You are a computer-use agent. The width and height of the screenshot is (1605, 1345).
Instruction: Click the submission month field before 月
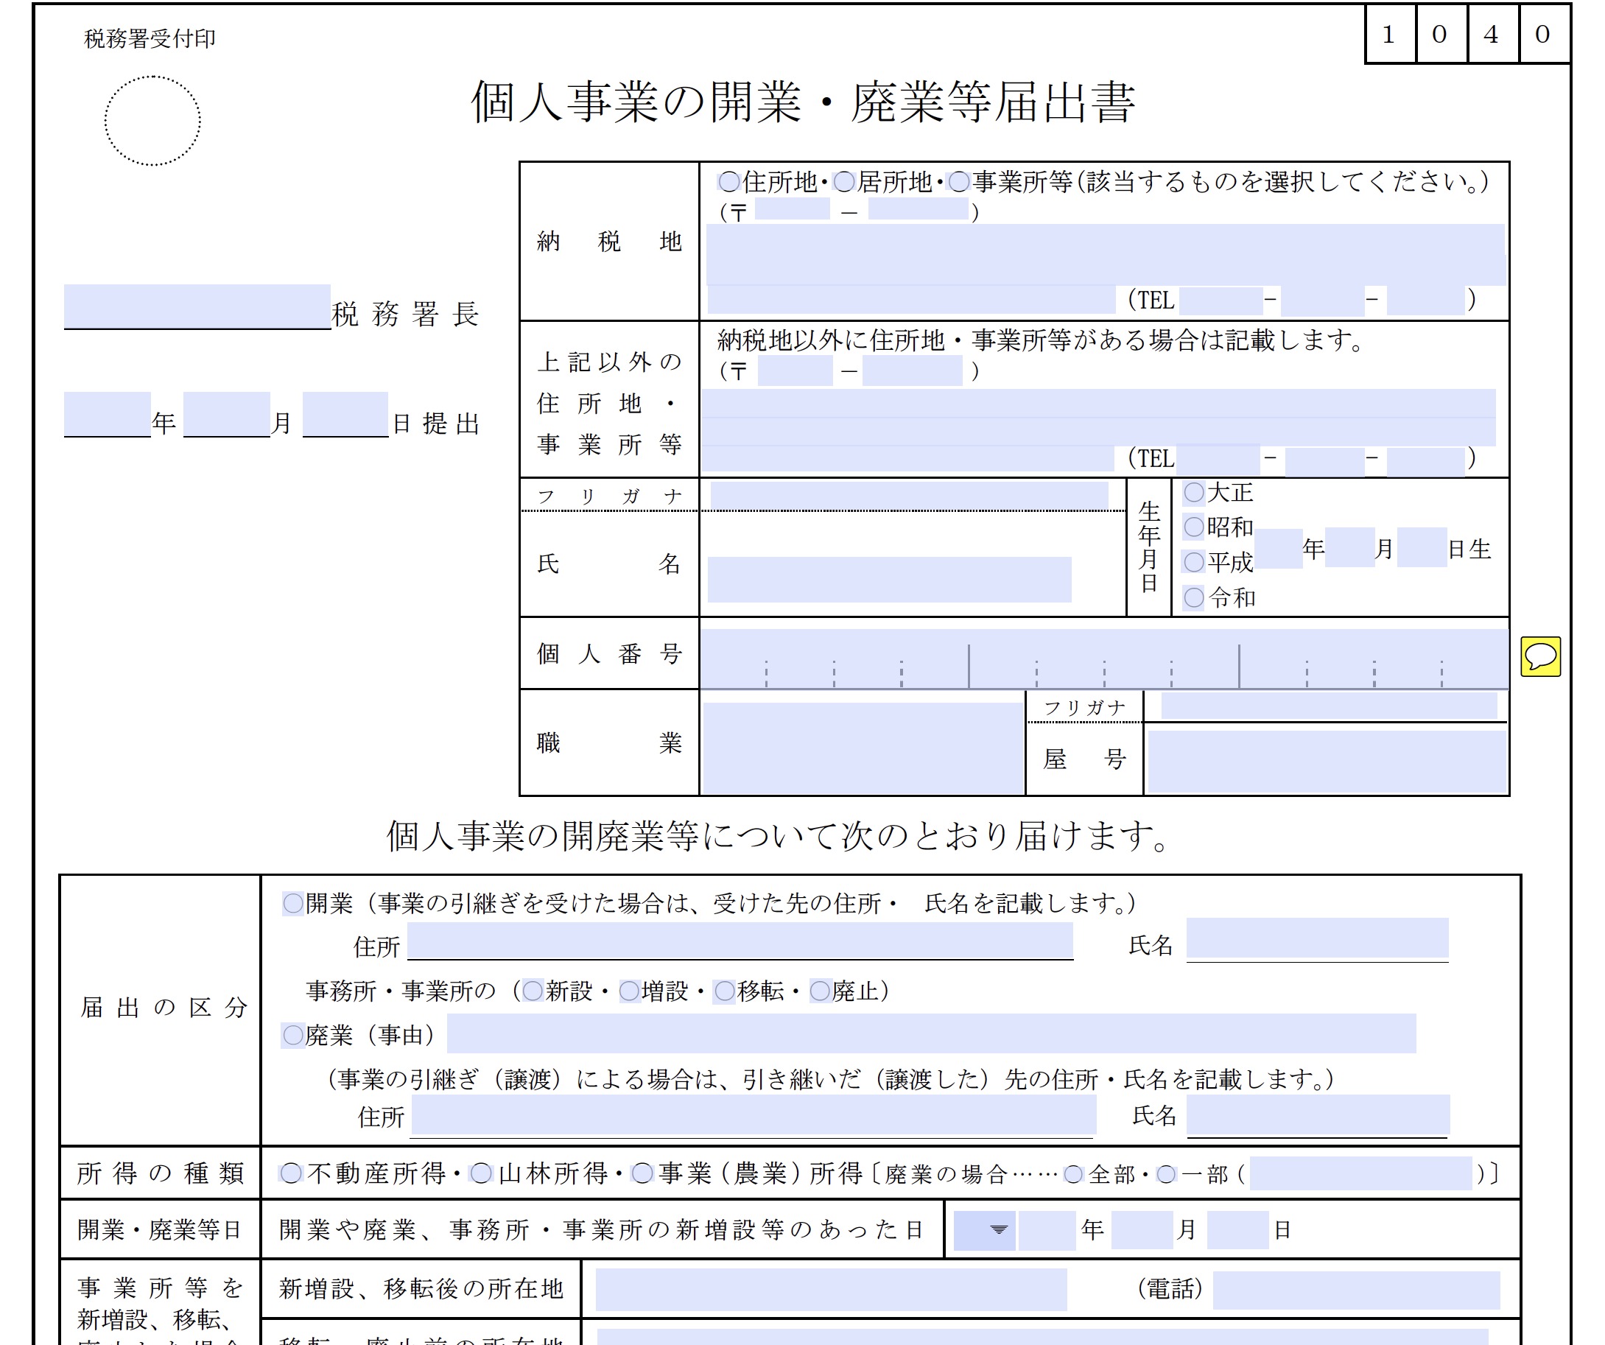click(x=226, y=413)
